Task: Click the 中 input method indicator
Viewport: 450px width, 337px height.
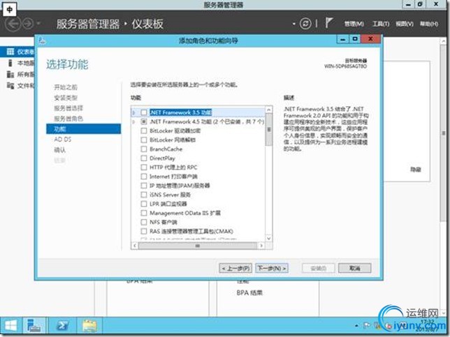Action: pos(10,9)
